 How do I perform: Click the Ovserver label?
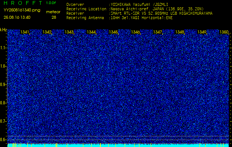[75, 4]
